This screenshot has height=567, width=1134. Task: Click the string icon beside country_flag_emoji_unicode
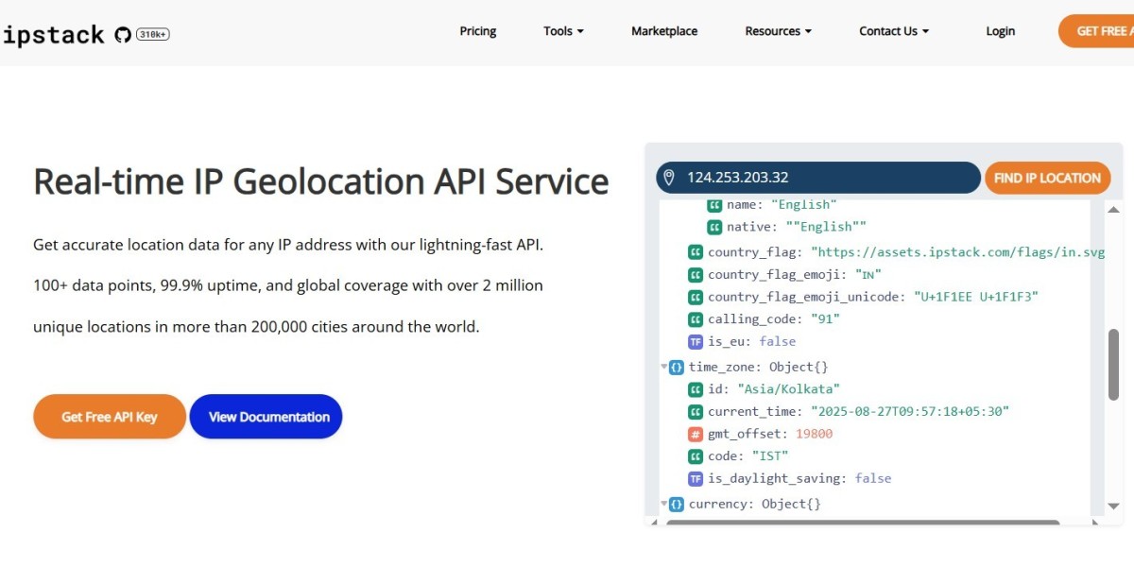696,297
